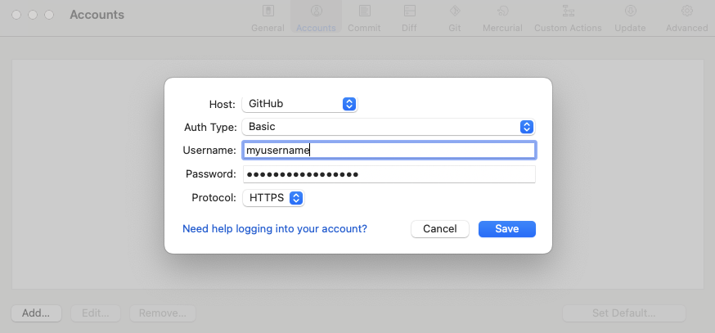
Task: Select the Accounts toolbar icon
Action: coord(316,11)
